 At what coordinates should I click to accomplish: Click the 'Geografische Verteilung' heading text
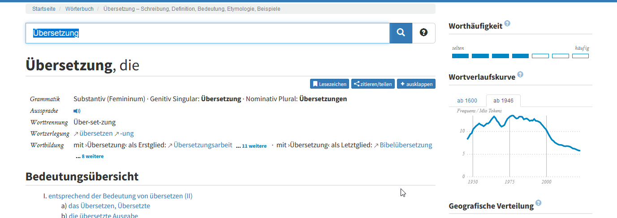[491, 206]
